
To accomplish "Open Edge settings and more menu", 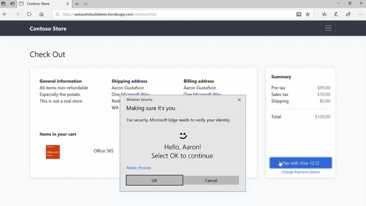I will pos(360,14).
